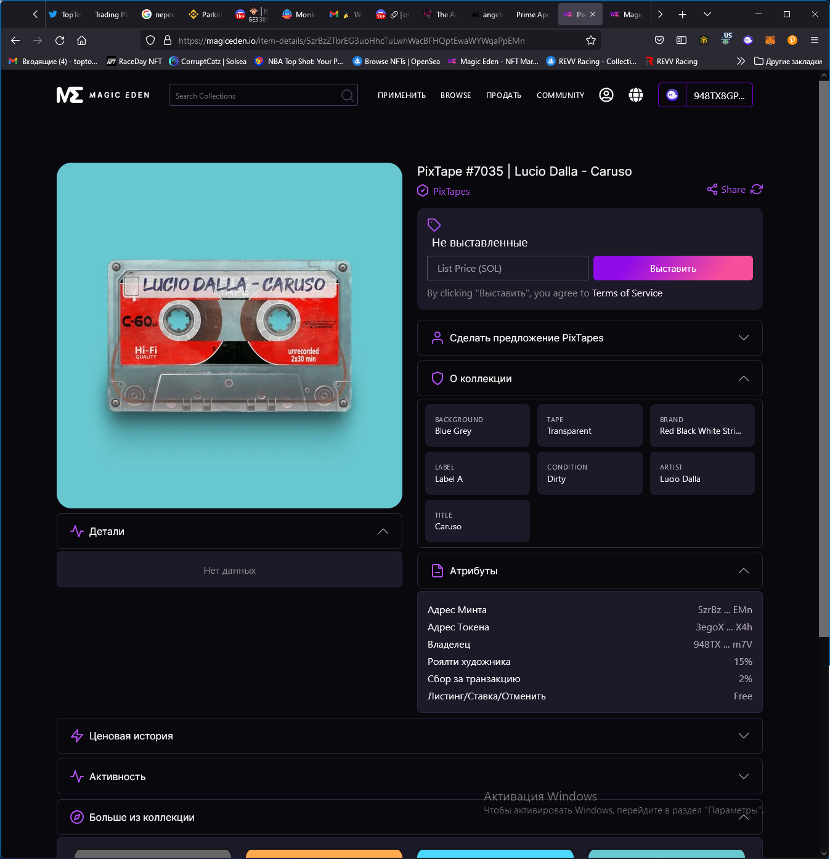The height and width of the screenshot is (859, 830).
Task: Open the language globe icon
Action: click(636, 95)
